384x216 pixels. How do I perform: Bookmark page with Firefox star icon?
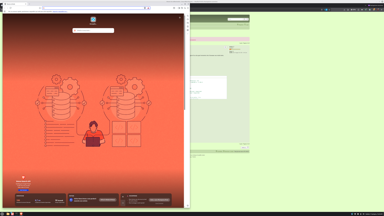coord(329,10)
